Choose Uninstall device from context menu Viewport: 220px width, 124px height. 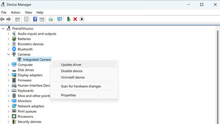click(73, 77)
